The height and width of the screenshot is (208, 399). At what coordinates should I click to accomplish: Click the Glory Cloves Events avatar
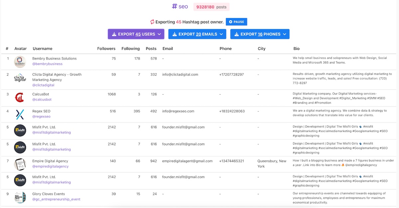(20, 197)
